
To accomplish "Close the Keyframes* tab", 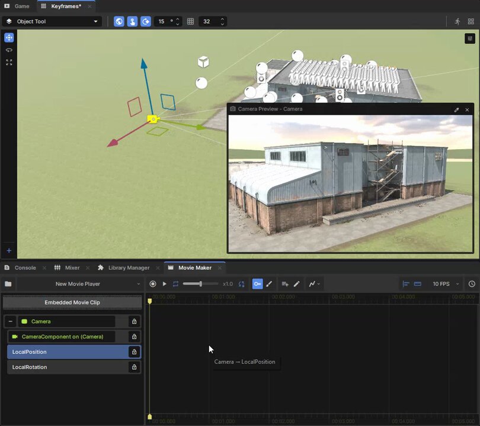I will tap(89, 7).
